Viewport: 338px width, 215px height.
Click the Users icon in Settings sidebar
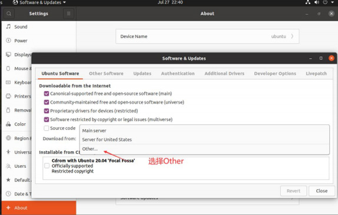(8, 166)
